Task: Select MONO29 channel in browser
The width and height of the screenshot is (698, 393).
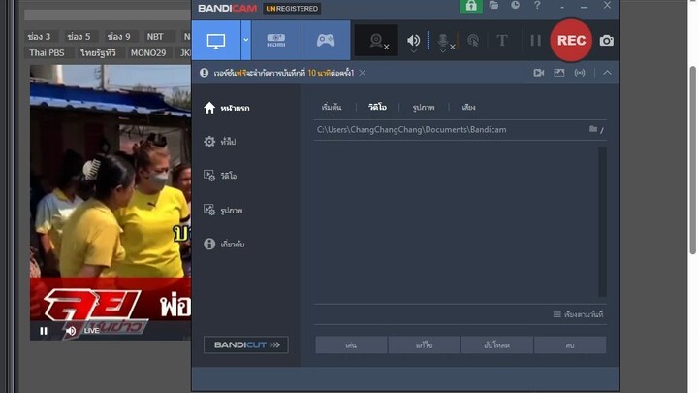Action: (x=148, y=53)
